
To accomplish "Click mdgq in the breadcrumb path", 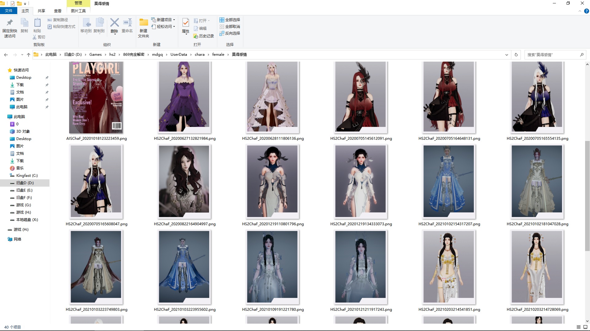I will coord(157,55).
